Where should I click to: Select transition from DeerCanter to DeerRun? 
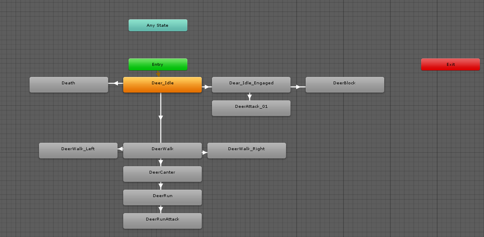pyautogui.click(x=161, y=186)
